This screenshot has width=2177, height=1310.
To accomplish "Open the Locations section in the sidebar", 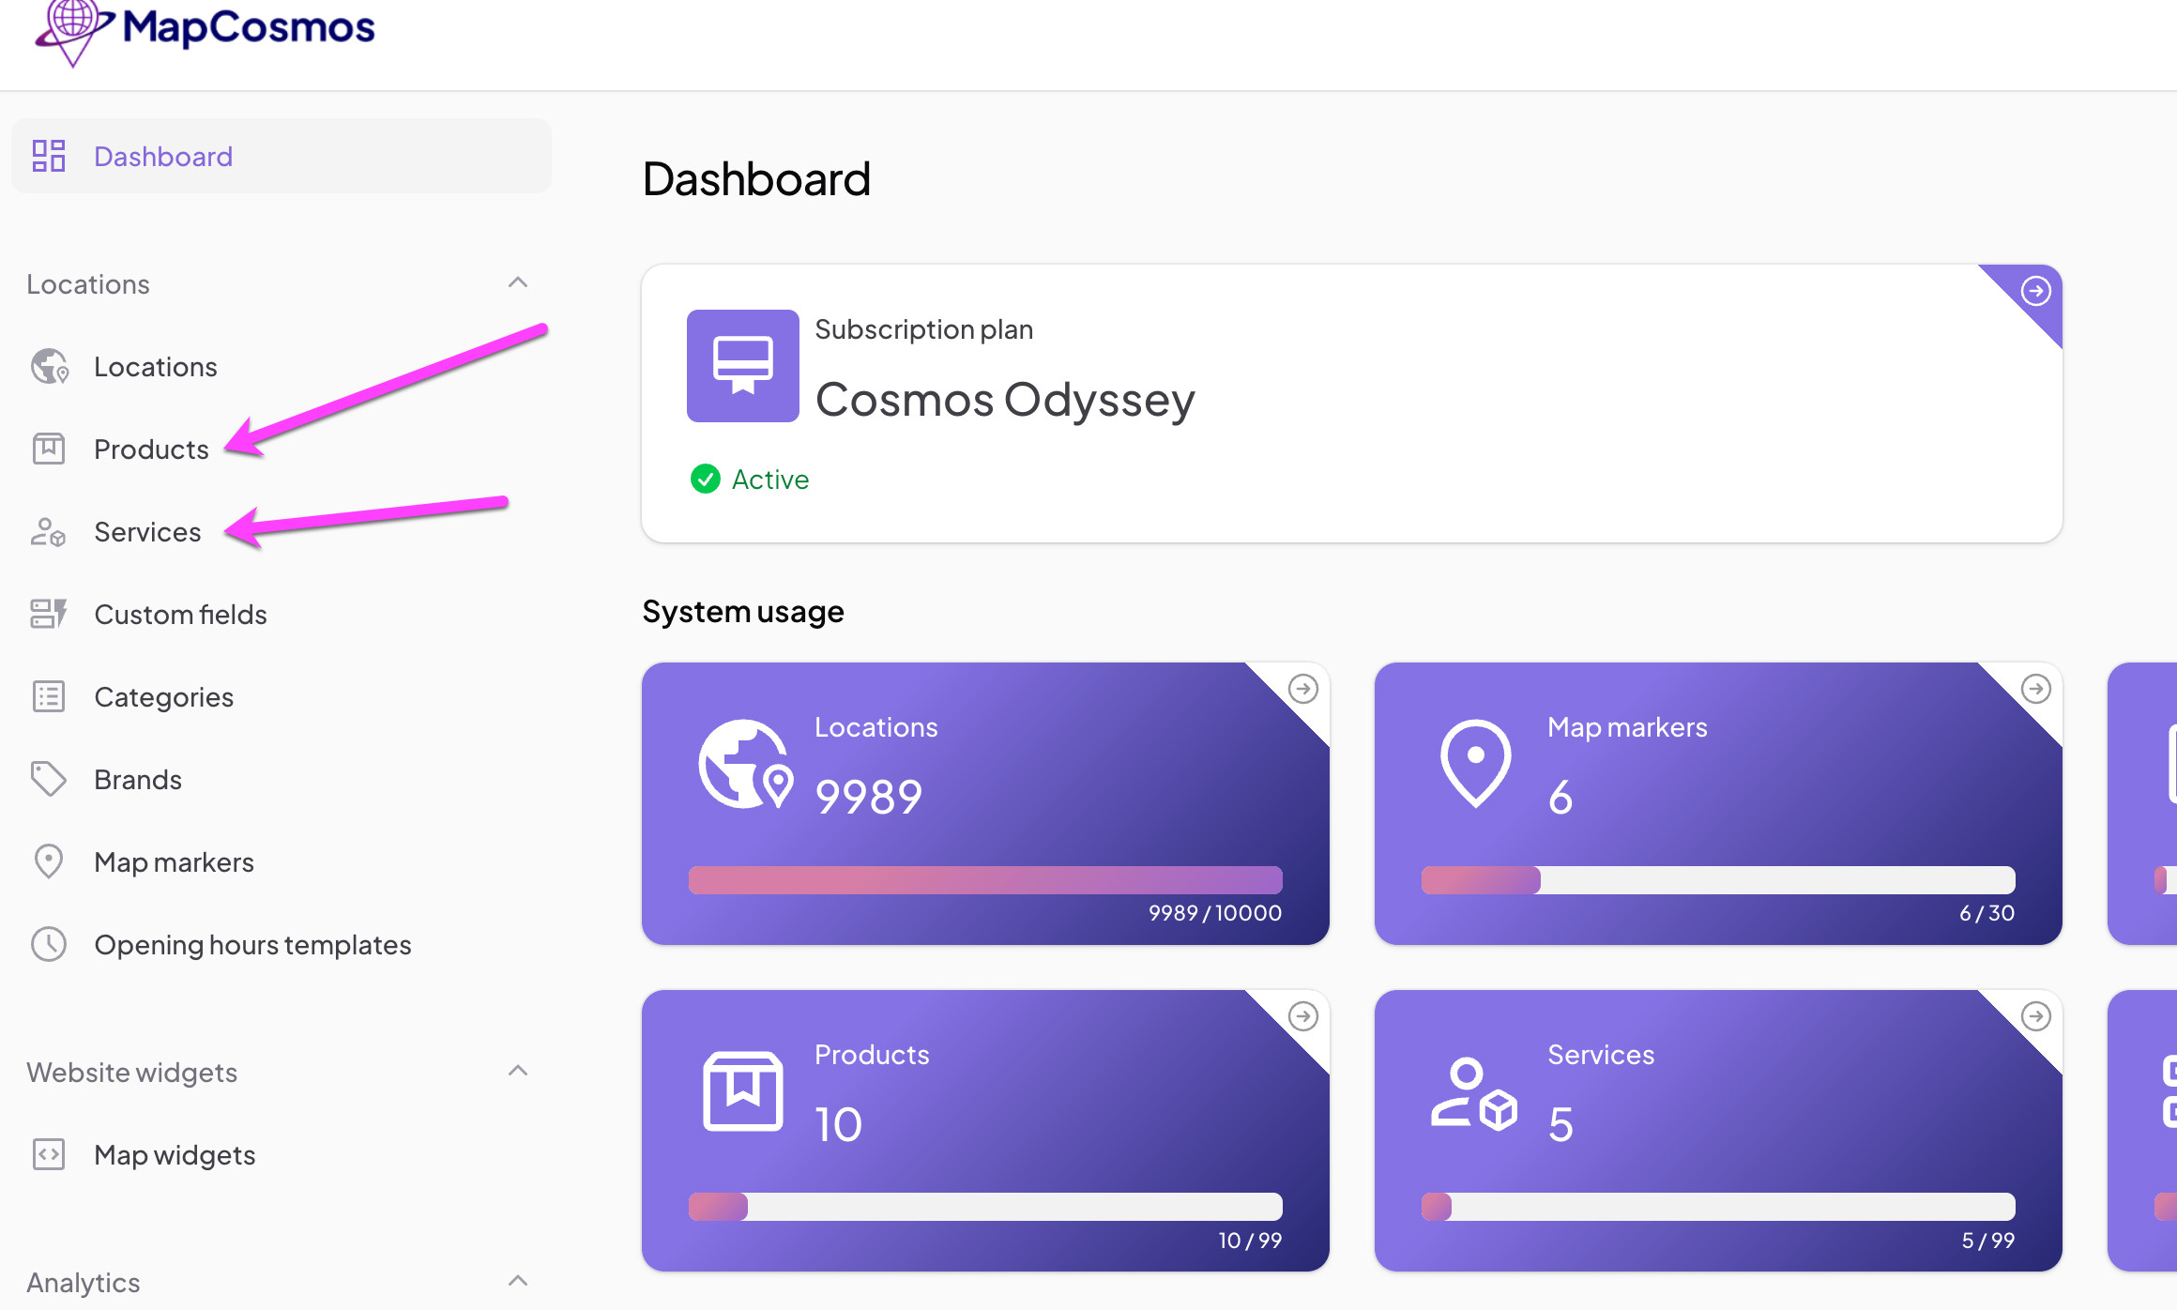I will (x=156, y=366).
